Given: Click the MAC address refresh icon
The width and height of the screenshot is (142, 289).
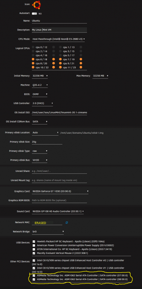Looking at the screenshot, I should coord(67,223).
